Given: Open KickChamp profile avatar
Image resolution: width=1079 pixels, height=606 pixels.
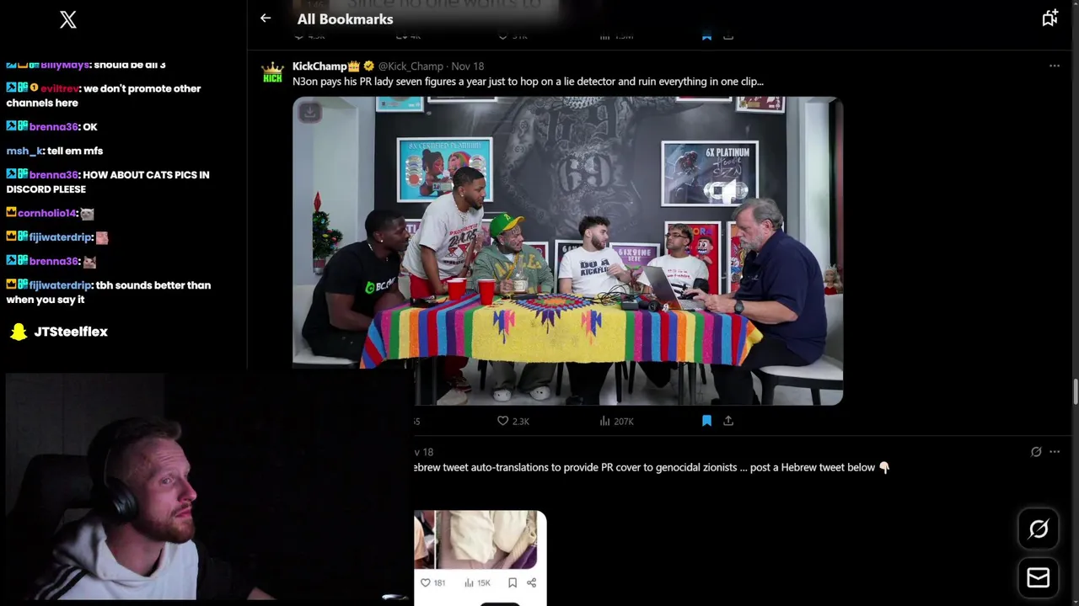Looking at the screenshot, I should [272, 72].
